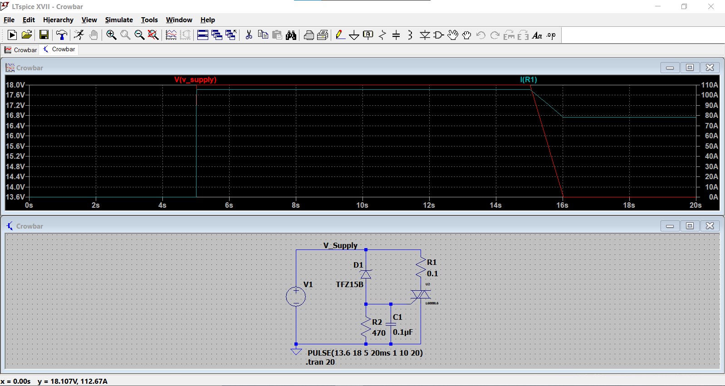Close the Crowbar waveform pane

[x=710, y=68]
